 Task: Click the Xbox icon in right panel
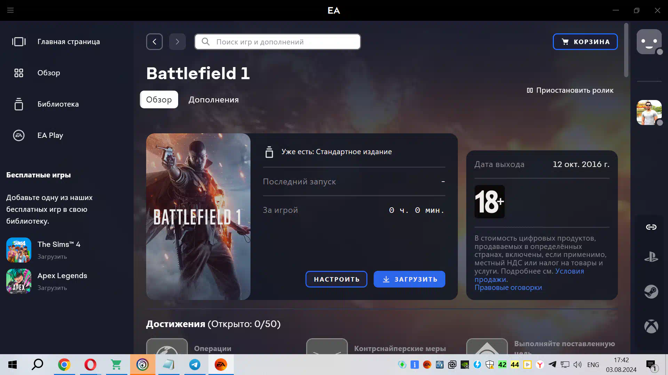pos(651,326)
